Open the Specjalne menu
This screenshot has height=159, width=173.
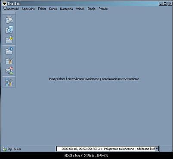click(x=28, y=9)
